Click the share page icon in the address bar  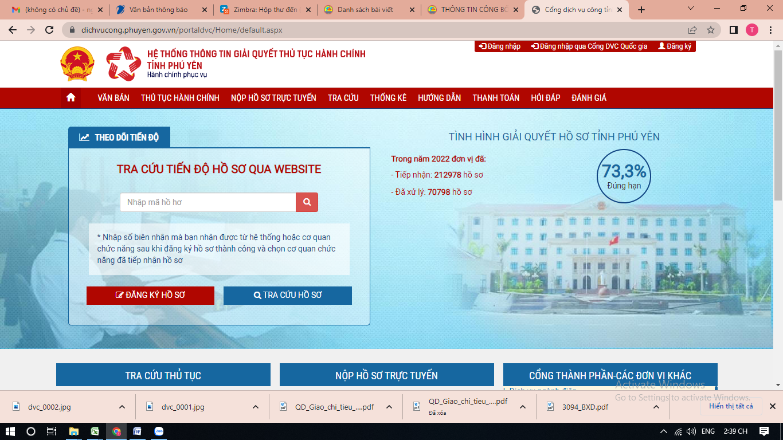click(692, 30)
